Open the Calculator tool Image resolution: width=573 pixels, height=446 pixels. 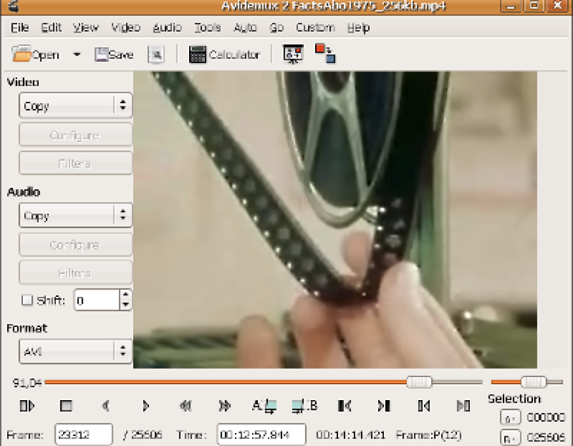(224, 55)
